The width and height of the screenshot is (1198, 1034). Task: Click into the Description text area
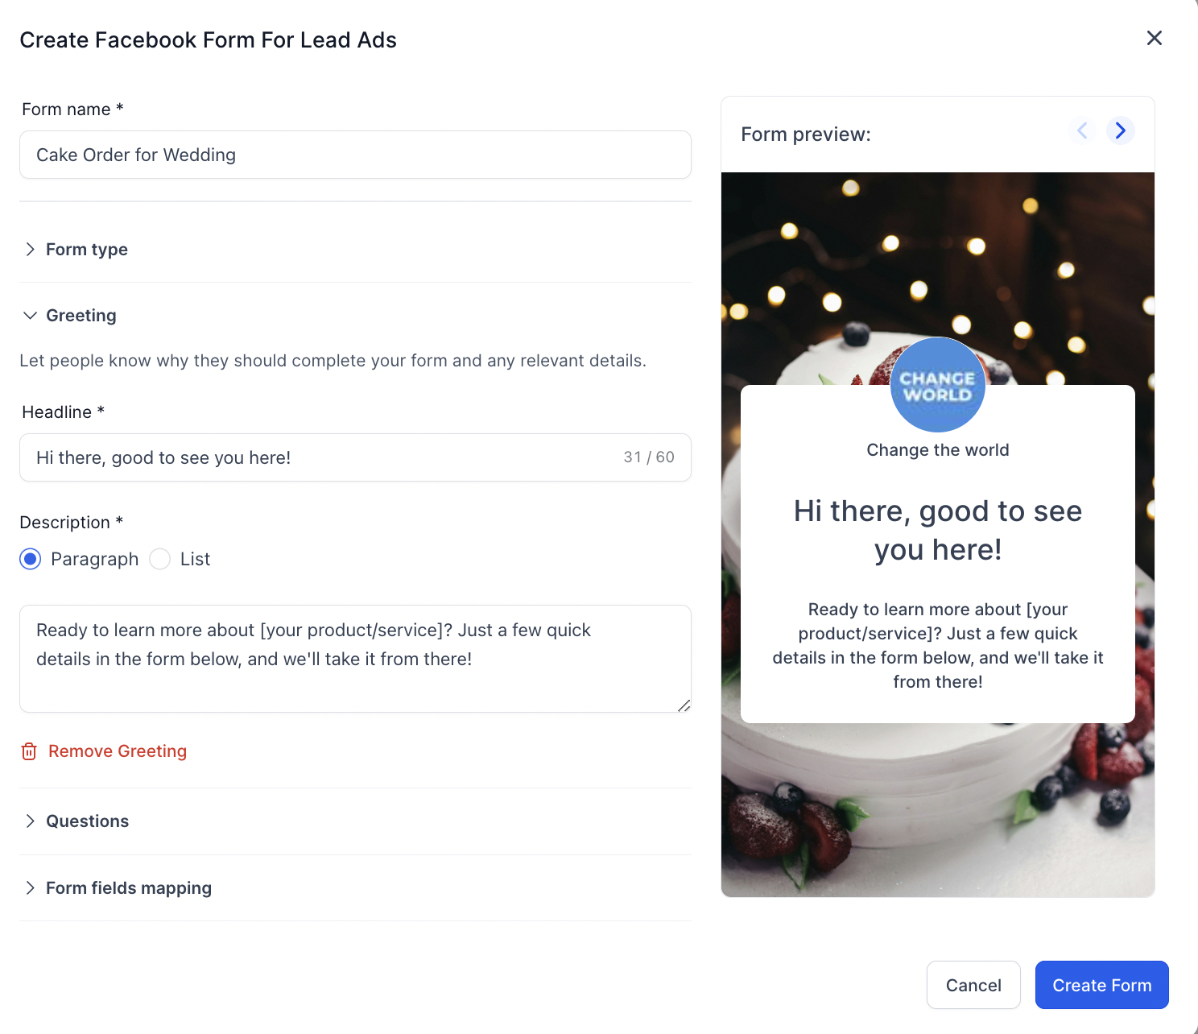(x=355, y=659)
